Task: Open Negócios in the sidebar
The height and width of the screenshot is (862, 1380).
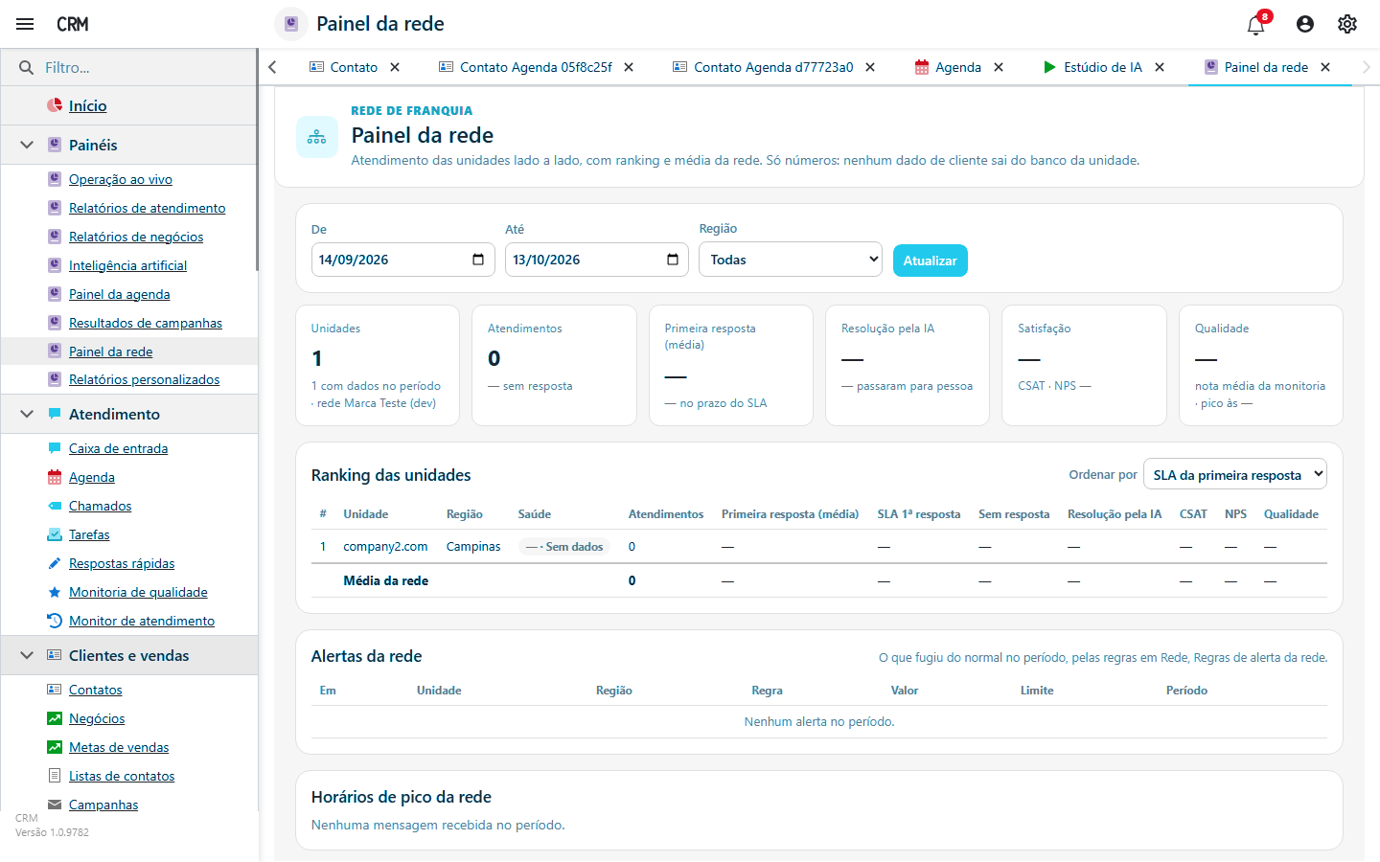Action: [x=97, y=718]
